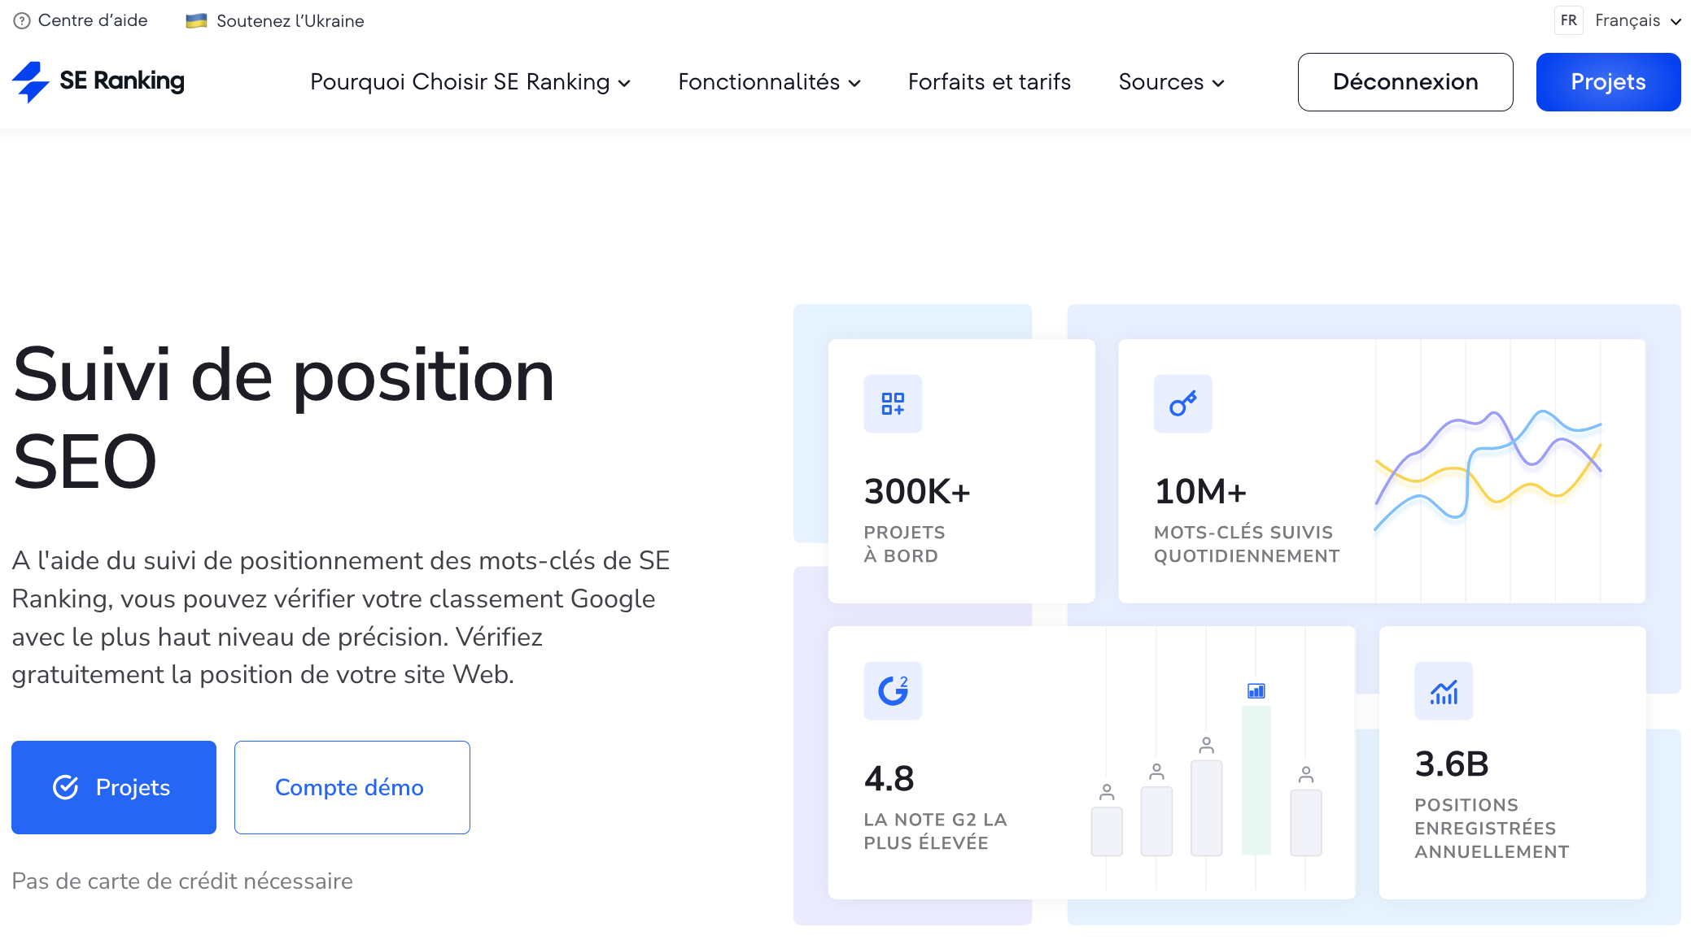Toggle the trend line graph in 10M+ card
The height and width of the screenshot is (940, 1691).
[x=1483, y=463]
